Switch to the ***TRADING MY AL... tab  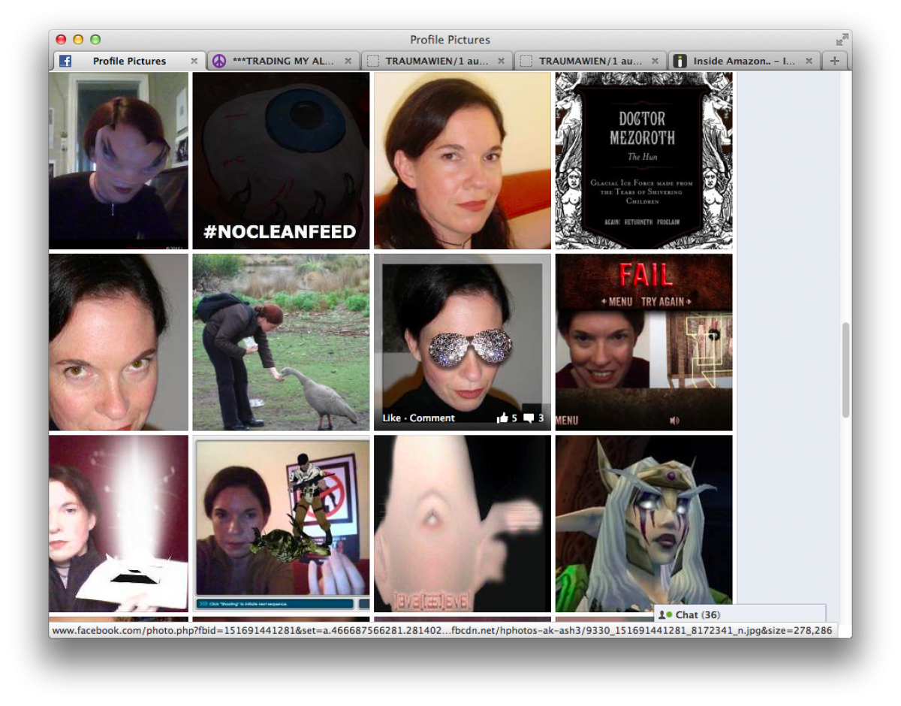[x=283, y=61]
